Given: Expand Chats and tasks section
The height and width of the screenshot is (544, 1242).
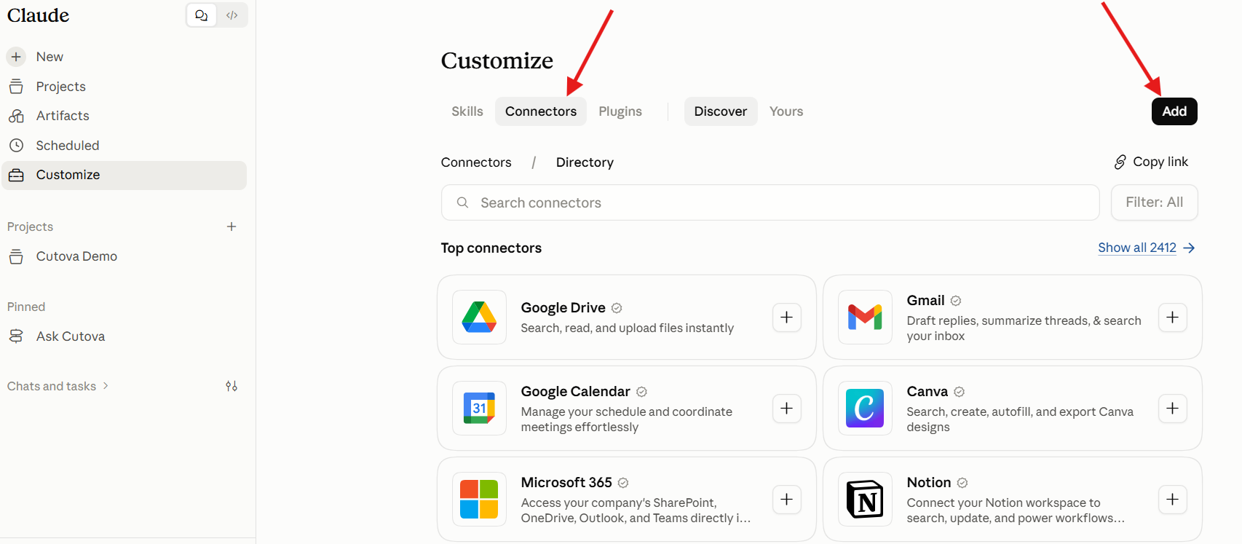Looking at the screenshot, I should pos(58,386).
